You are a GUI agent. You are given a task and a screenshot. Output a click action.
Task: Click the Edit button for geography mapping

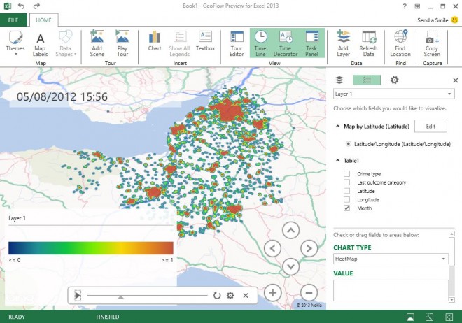pyautogui.click(x=430, y=127)
